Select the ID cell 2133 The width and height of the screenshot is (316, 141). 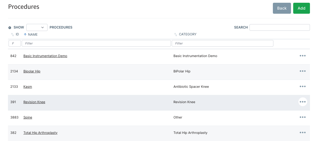(14, 87)
